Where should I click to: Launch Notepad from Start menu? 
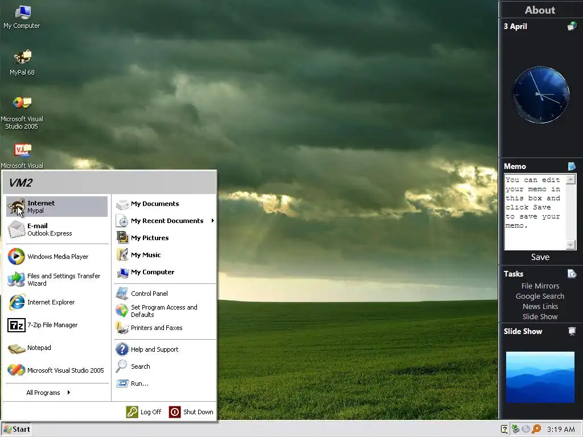(57, 348)
